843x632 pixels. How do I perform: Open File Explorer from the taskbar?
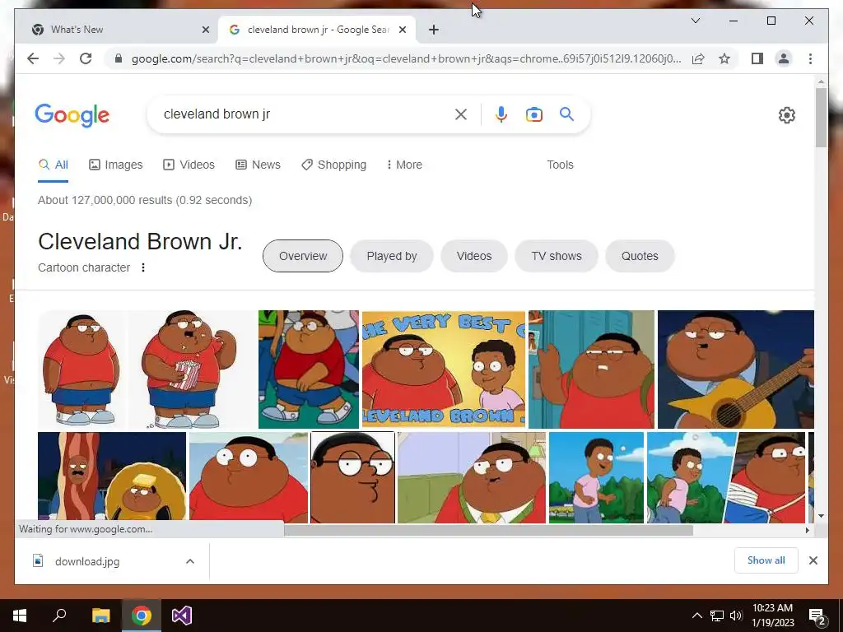(x=100, y=616)
